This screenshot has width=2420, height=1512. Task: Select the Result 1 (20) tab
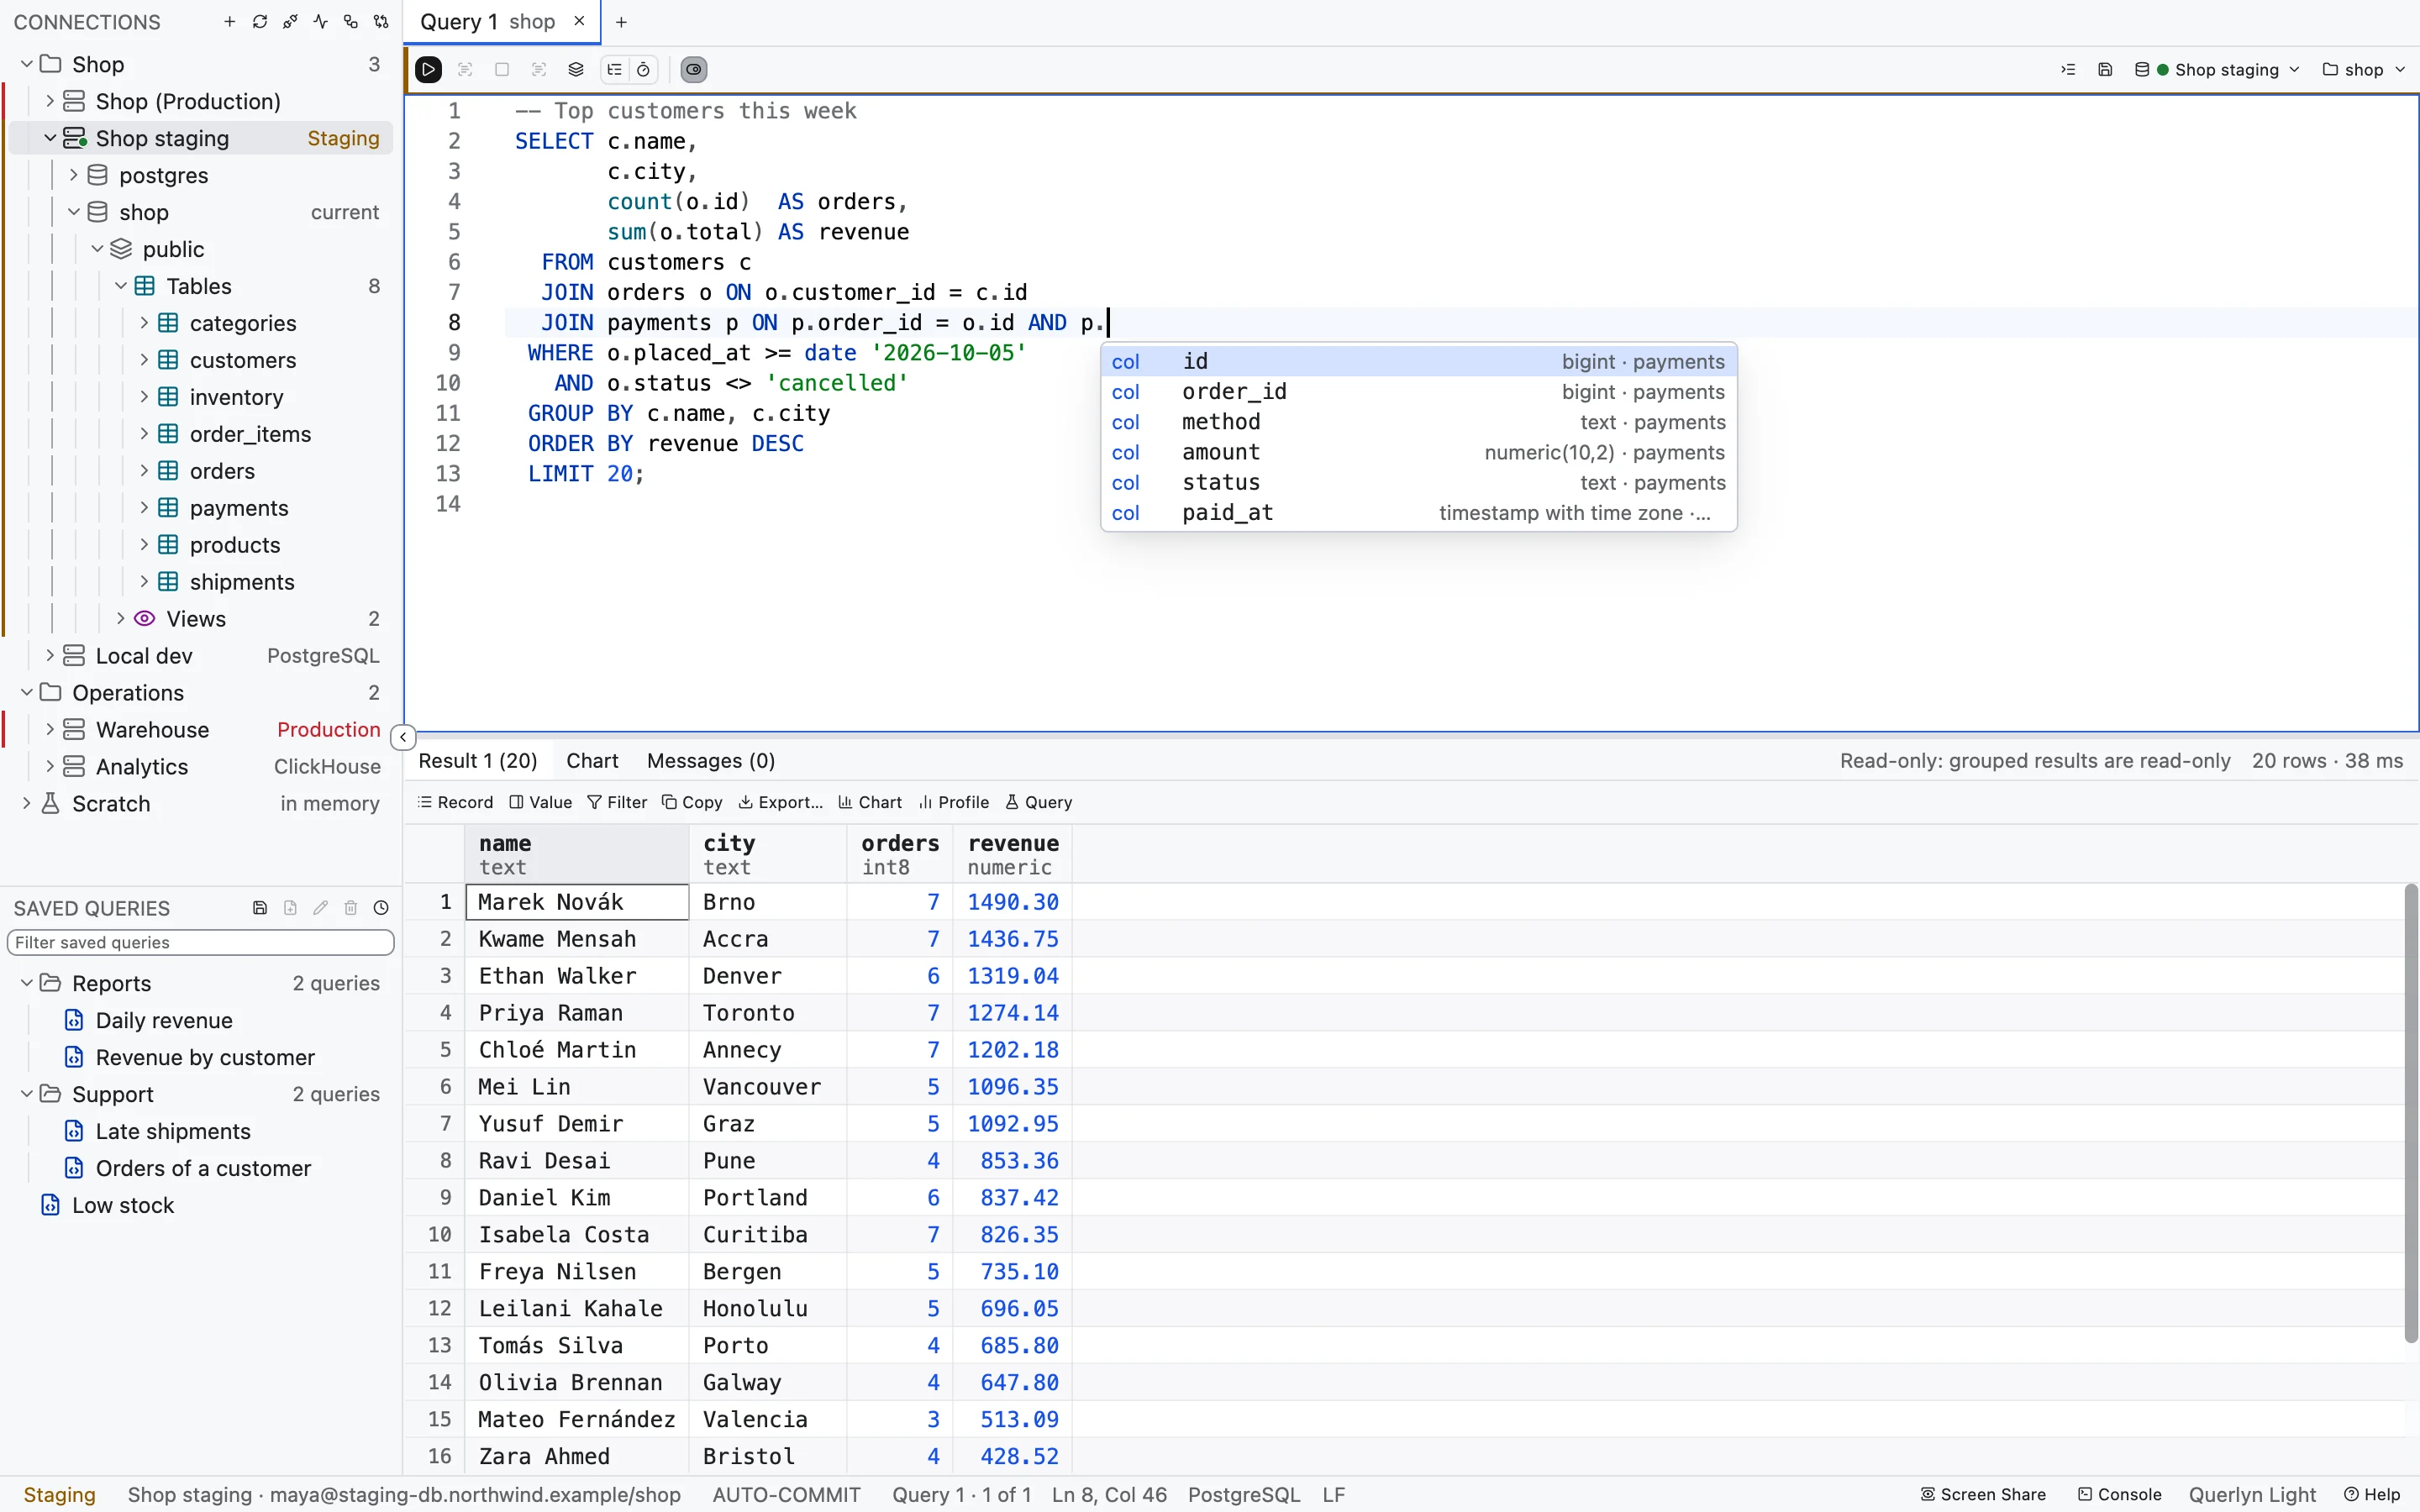[478, 761]
